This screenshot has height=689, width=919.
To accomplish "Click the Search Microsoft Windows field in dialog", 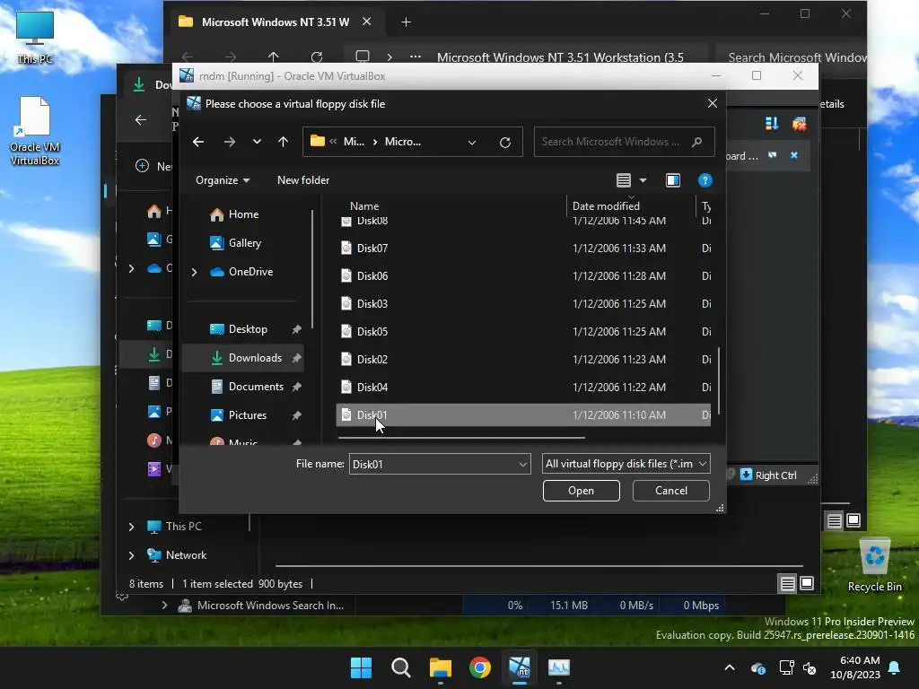I will pos(625,142).
